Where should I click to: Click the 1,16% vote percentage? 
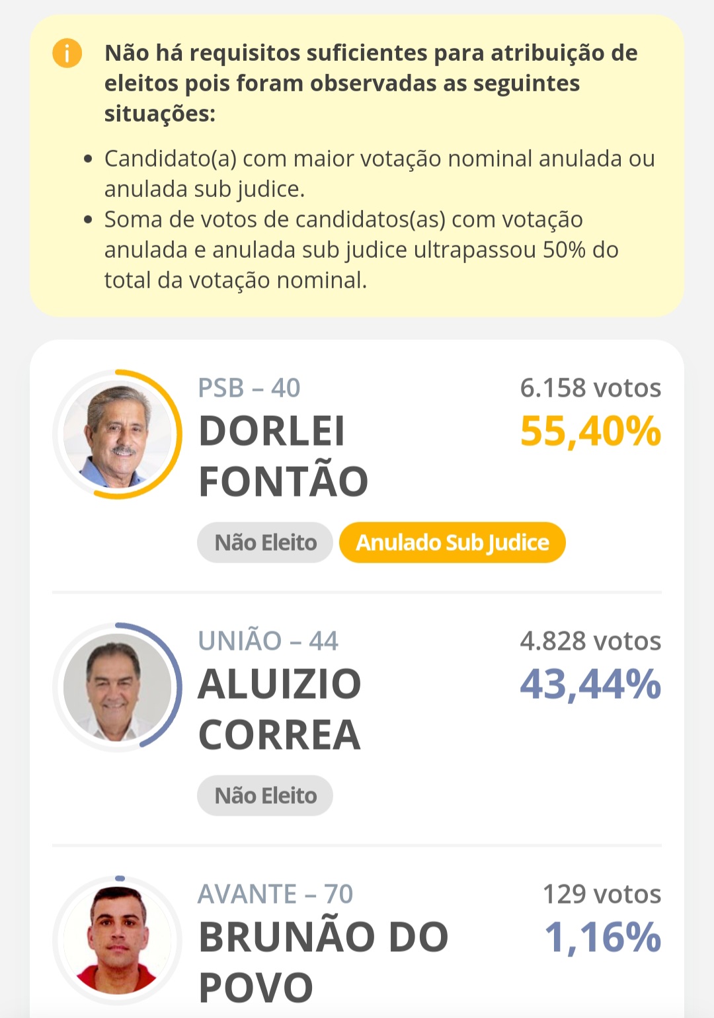coord(602,938)
